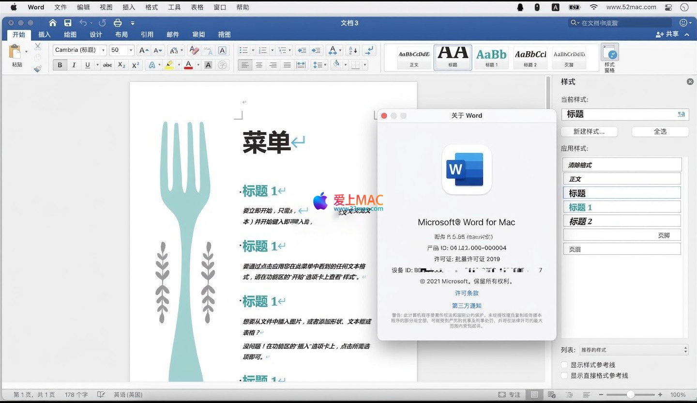The height and width of the screenshot is (403, 697).
Task: Click the format painter brush icon
Action: [x=38, y=69]
